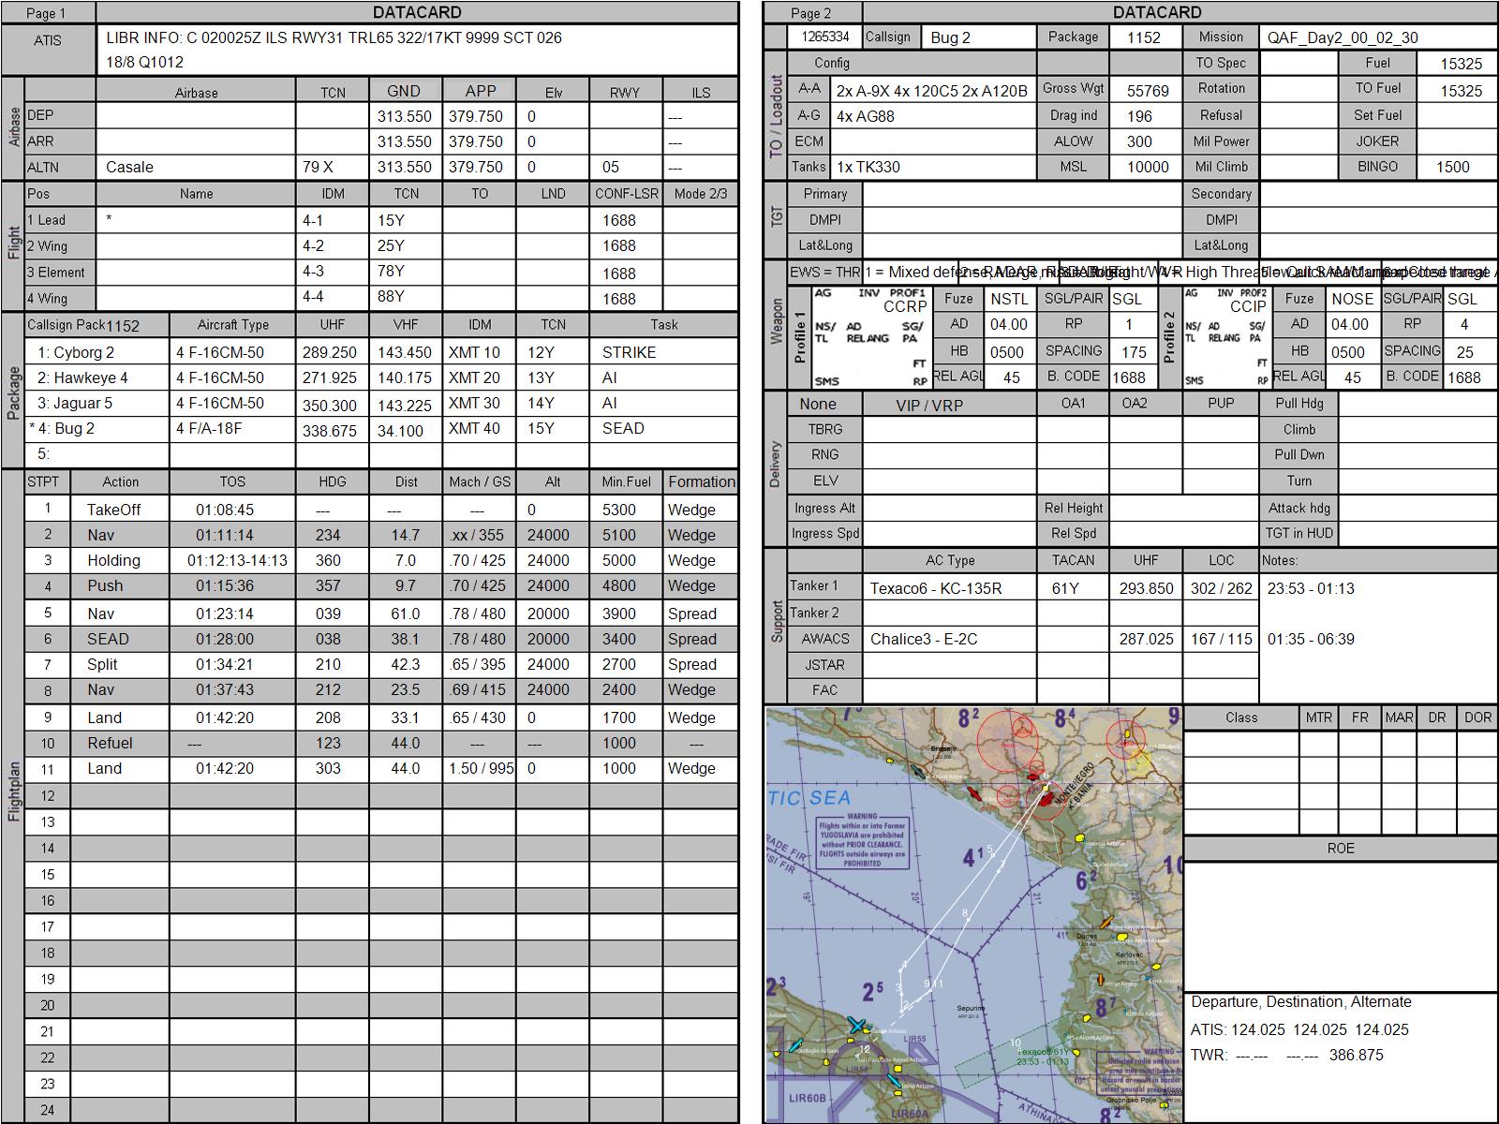Click the MSL value 10000
The height and width of the screenshot is (1124, 1499).
click(x=1148, y=167)
